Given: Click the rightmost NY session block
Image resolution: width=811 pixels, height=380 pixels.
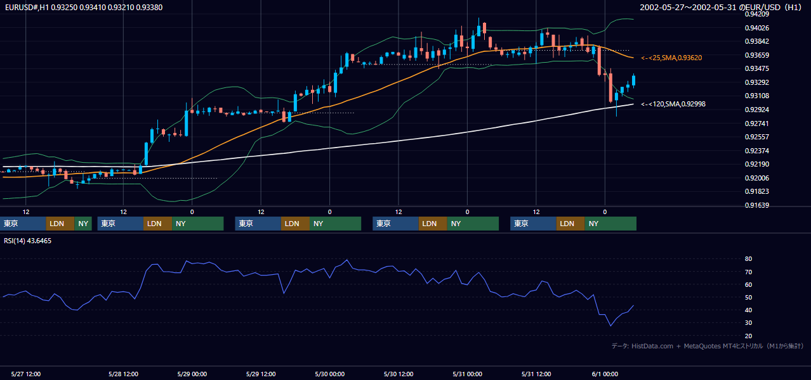Looking at the screenshot, I should coord(610,224).
